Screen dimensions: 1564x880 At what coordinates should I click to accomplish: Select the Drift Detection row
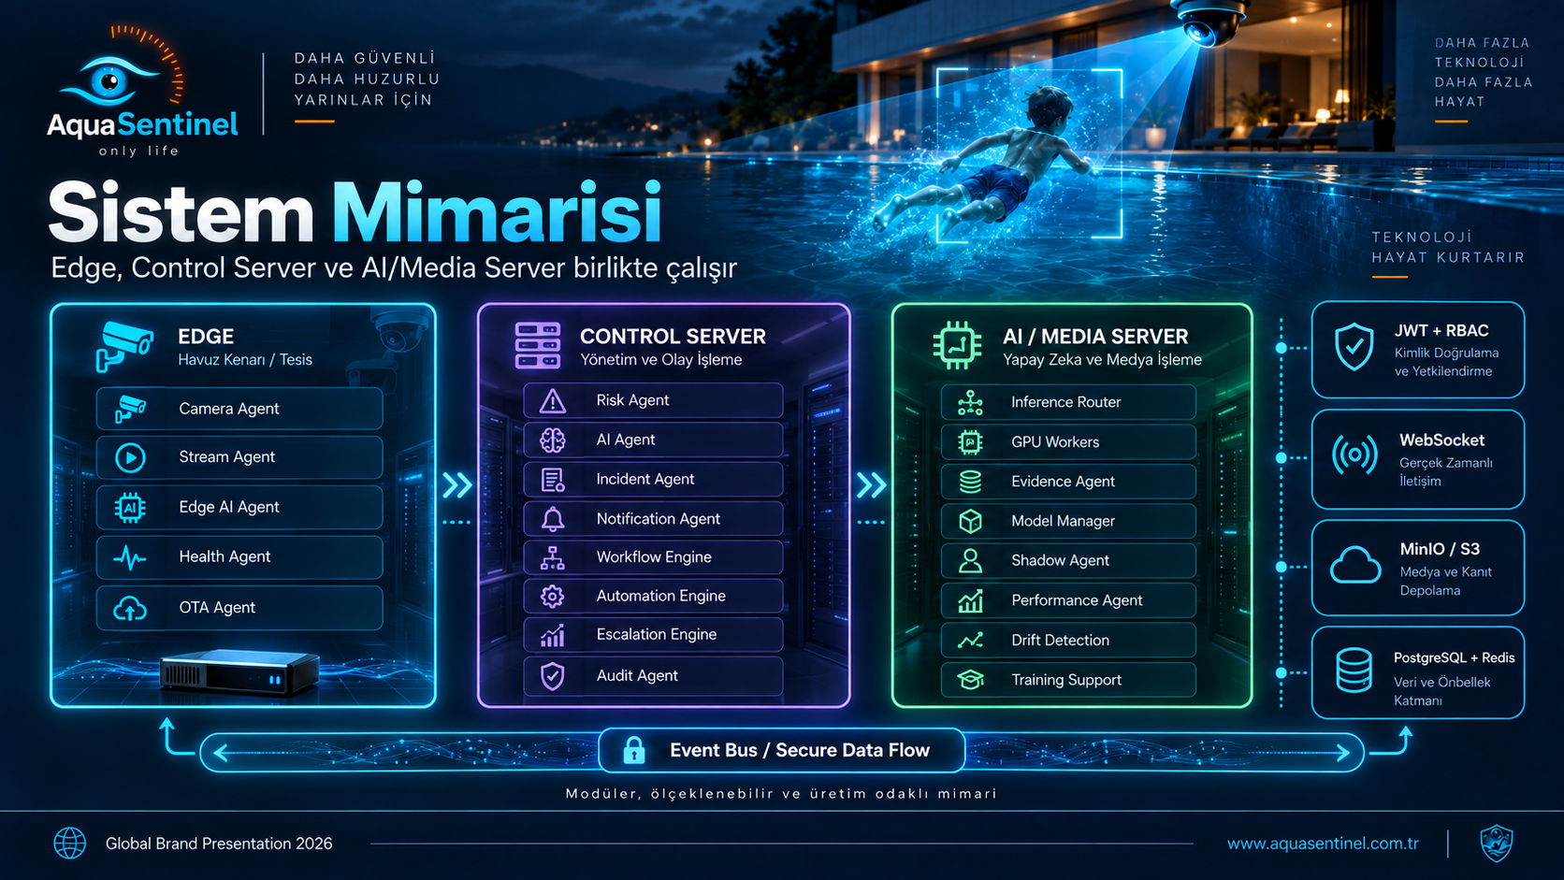point(1068,641)
